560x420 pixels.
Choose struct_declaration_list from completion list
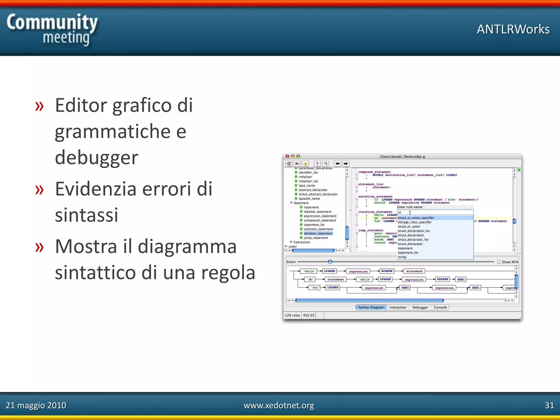click(435, 231)
